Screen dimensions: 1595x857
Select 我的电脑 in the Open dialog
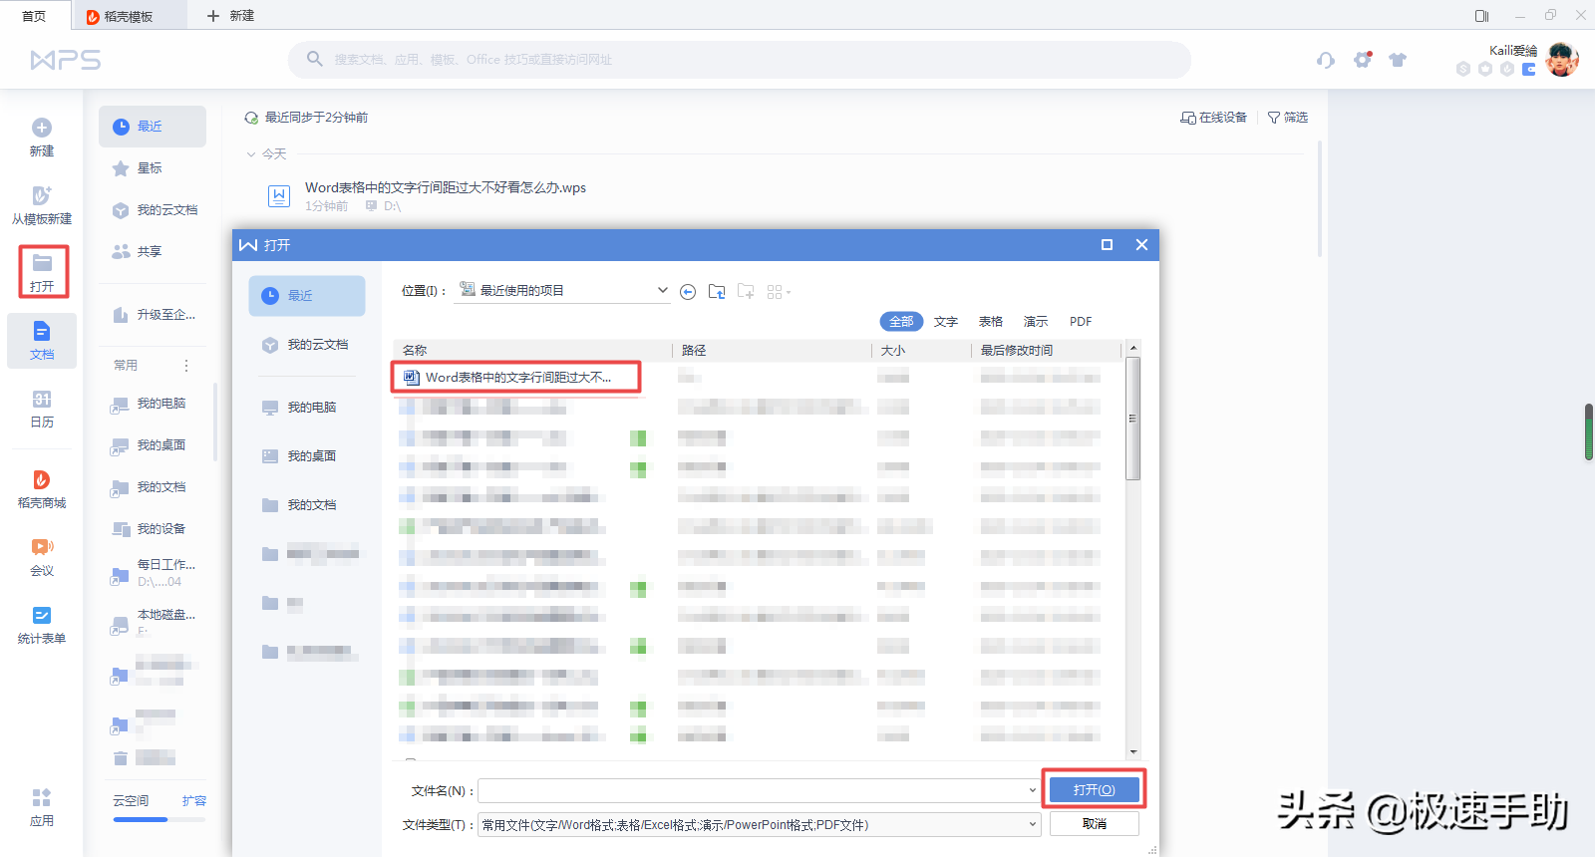[307, 408]
